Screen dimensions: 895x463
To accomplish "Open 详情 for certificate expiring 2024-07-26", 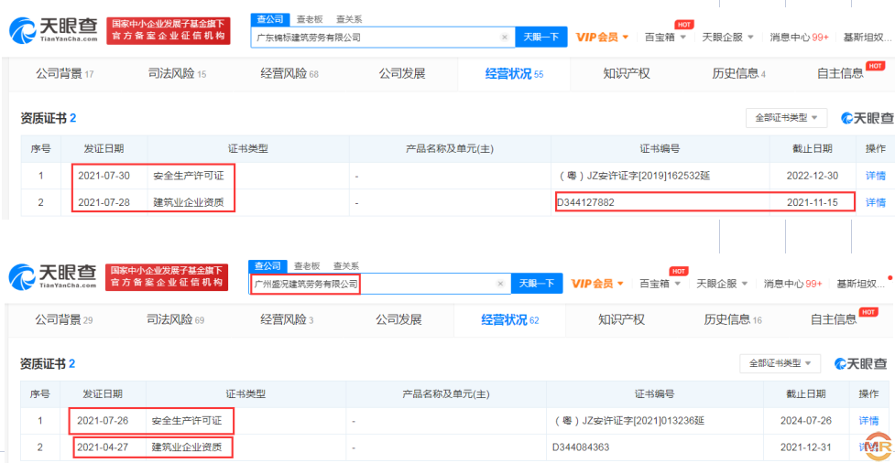I will [x=868, y=421].
